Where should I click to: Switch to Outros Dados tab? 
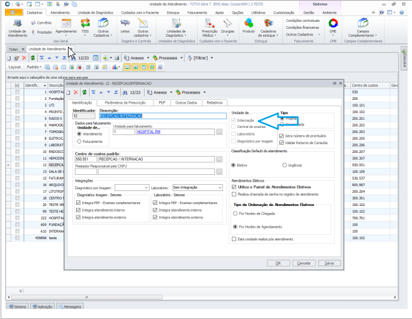tap(186, 102)
